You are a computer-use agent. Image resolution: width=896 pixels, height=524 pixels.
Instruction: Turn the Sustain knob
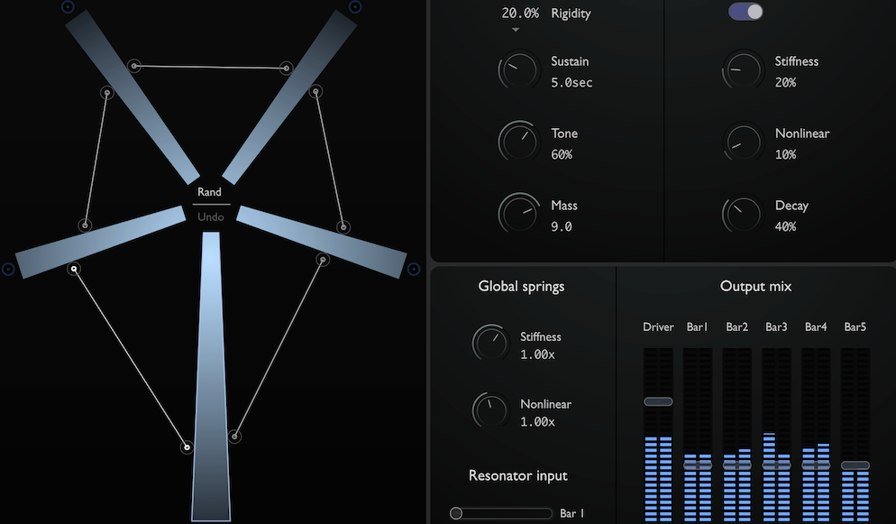(518, 69)
